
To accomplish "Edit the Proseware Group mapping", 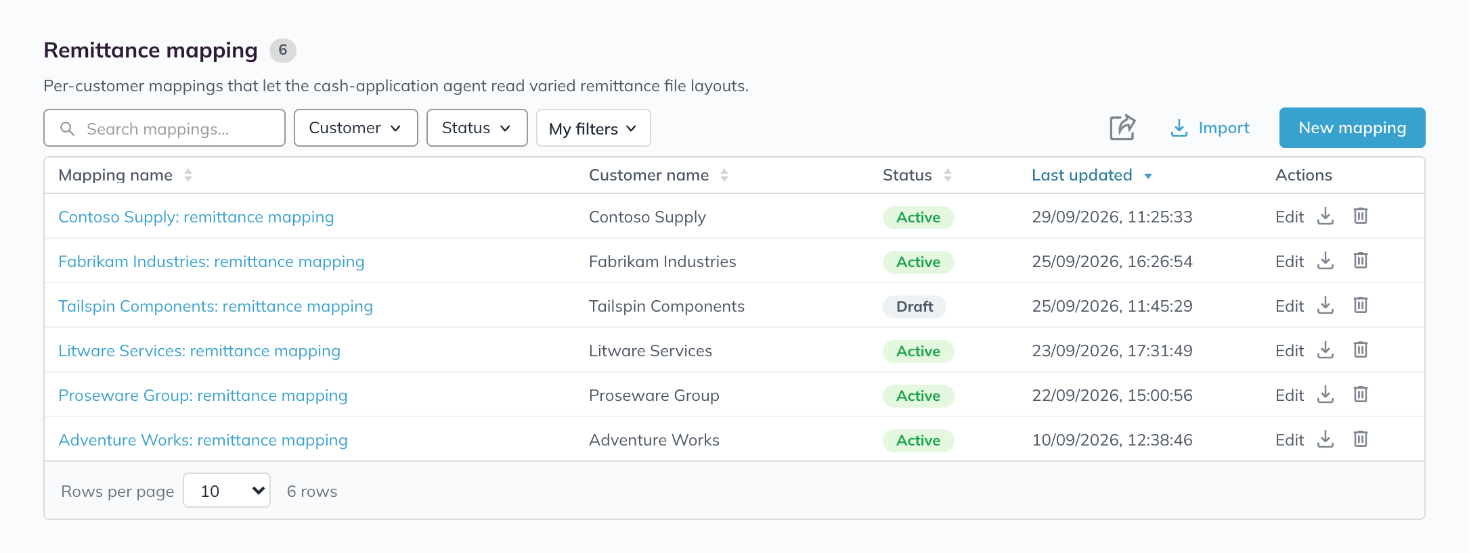I will (x=1290, y=395).
